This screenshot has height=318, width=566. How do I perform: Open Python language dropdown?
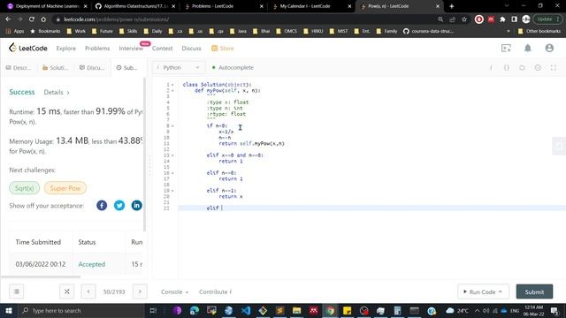pyautogui.click(x=179, y=67)
